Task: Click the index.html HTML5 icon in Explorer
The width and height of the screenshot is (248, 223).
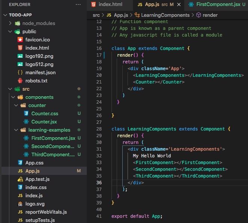Action: pyautogui.click(x=20, y=48)
